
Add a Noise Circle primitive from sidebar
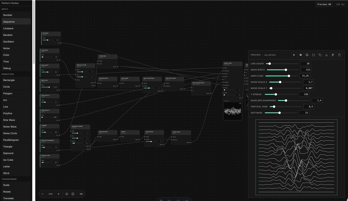[16, 133]
